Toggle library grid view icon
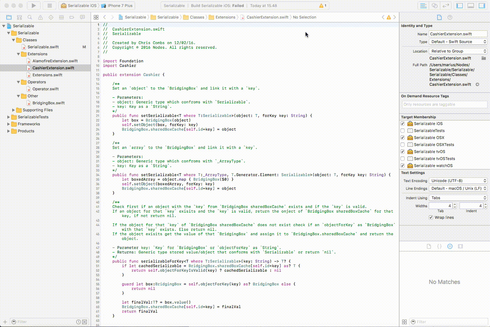Viewport: 490px width, 327px height. 404,322
